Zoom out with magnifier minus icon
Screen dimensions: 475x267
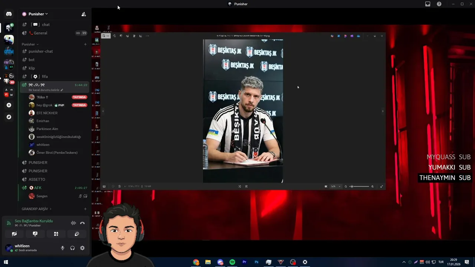346,187
